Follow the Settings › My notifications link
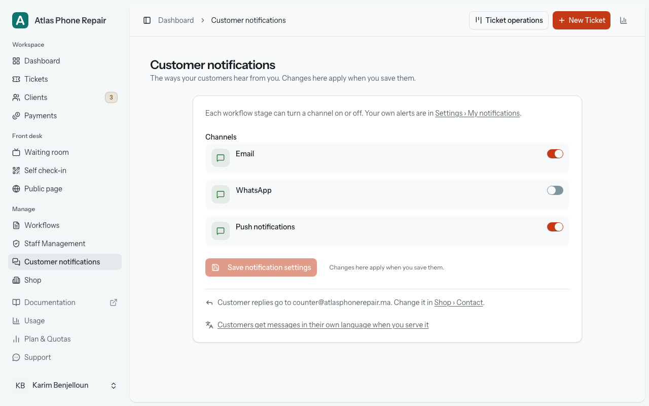649x406 pixels. coord(478,113)
